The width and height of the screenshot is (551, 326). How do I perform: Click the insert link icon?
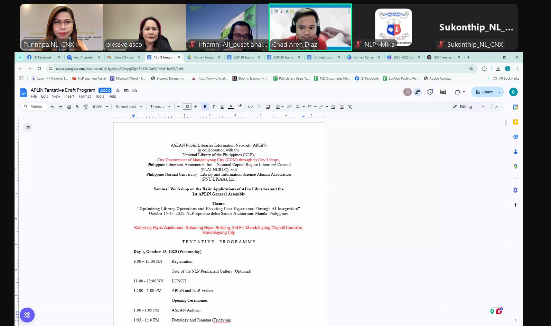(250, 107)
